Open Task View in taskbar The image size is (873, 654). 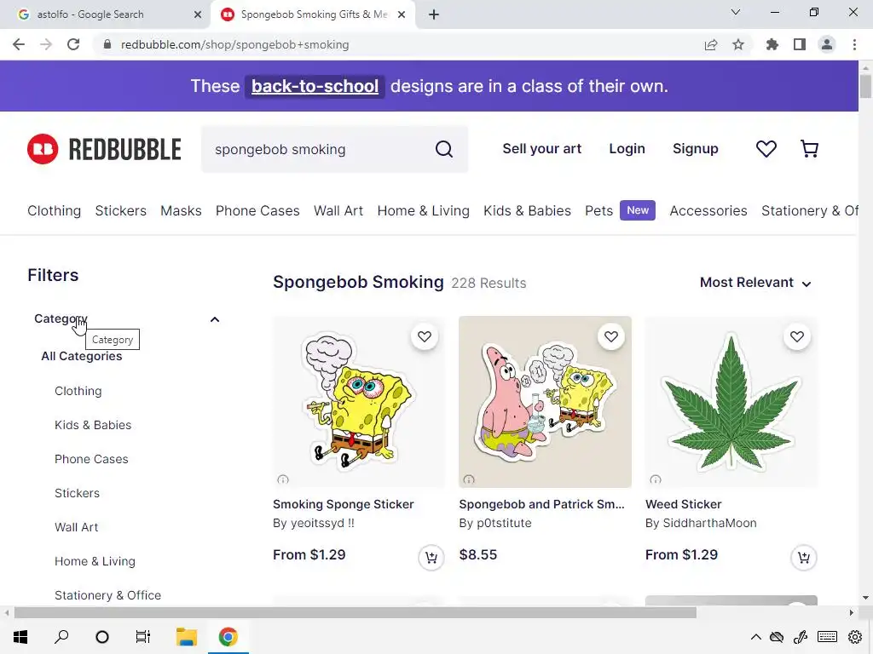pos(143,637)
